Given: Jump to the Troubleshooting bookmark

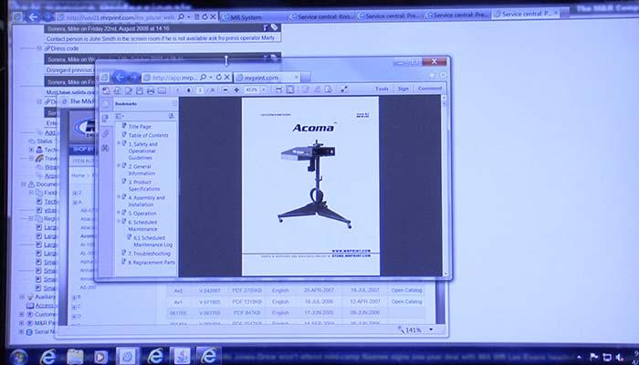Looking at the screenshot, I should click(x=147, y=253).
